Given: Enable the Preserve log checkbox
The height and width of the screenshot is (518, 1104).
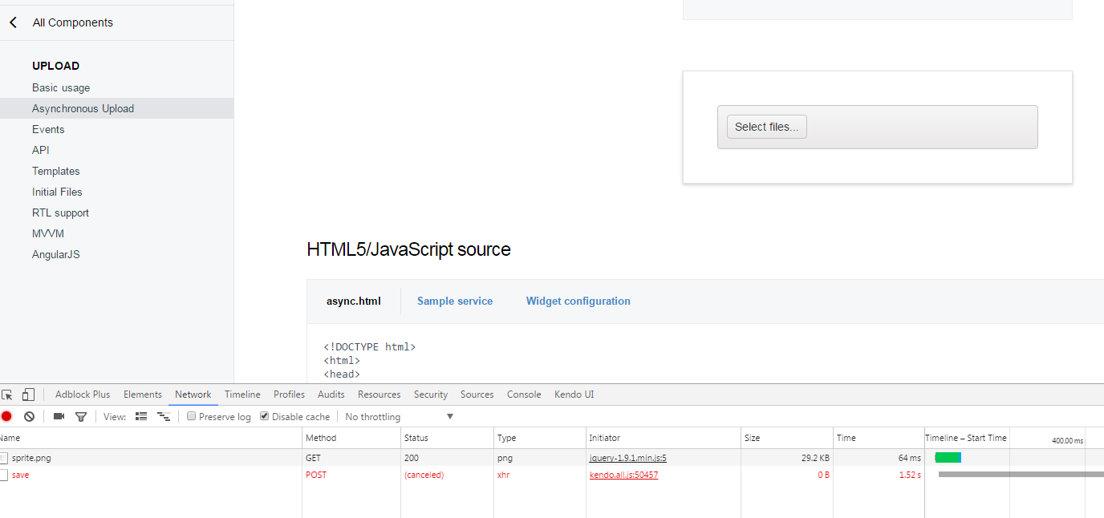Looking at the screenshot, I should click(192, 416).
